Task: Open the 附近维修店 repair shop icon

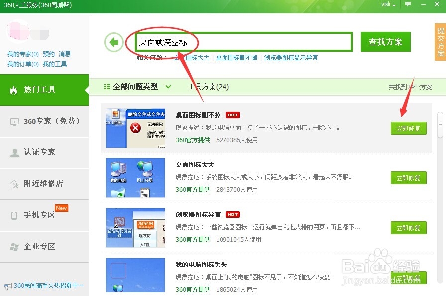Action: tap(15, 183)
